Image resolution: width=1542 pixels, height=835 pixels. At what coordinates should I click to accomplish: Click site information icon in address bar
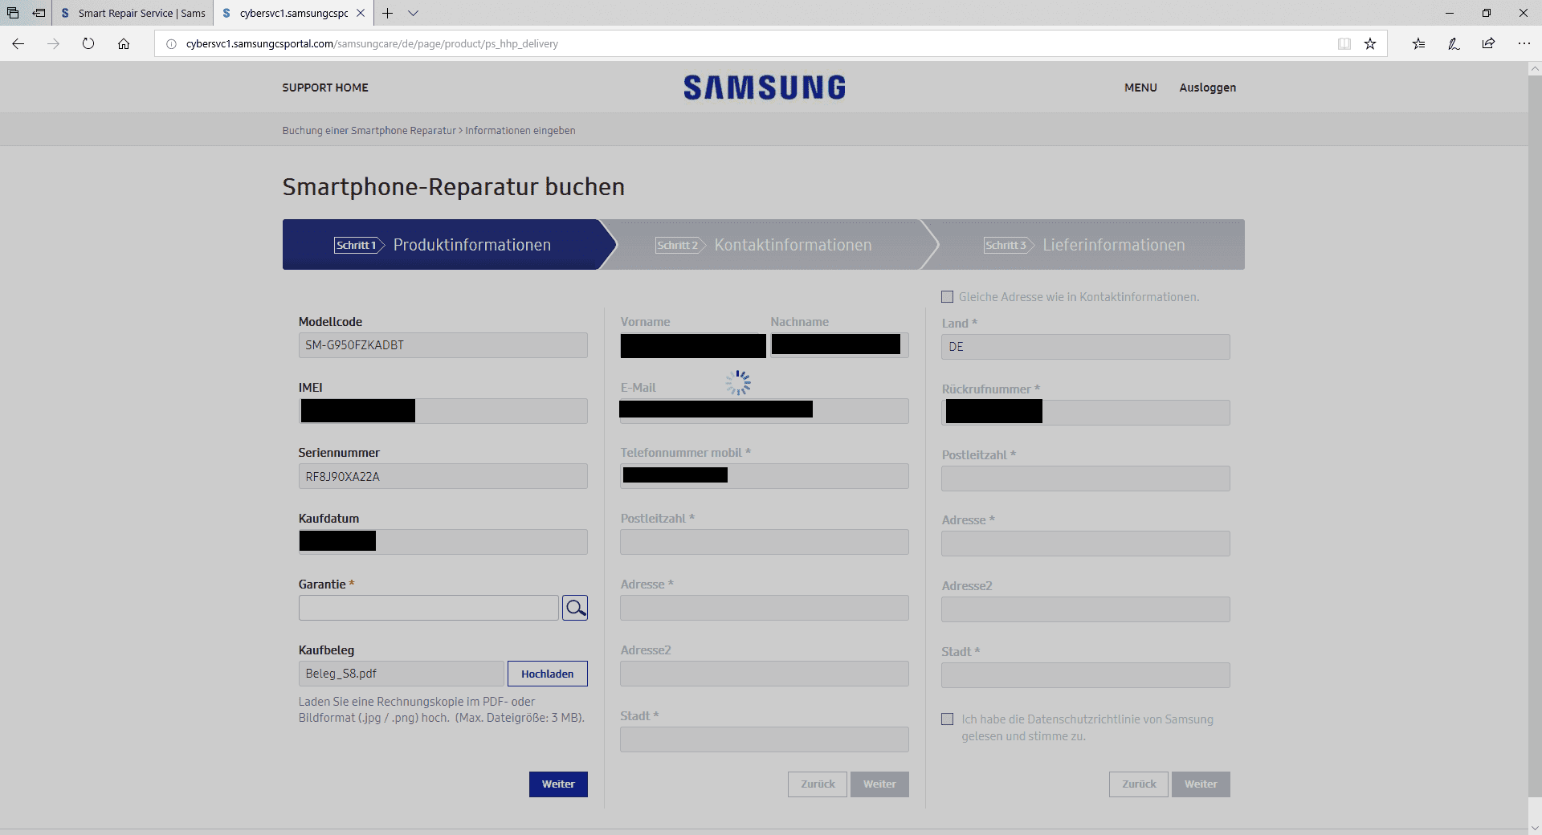tap(171, 43)
